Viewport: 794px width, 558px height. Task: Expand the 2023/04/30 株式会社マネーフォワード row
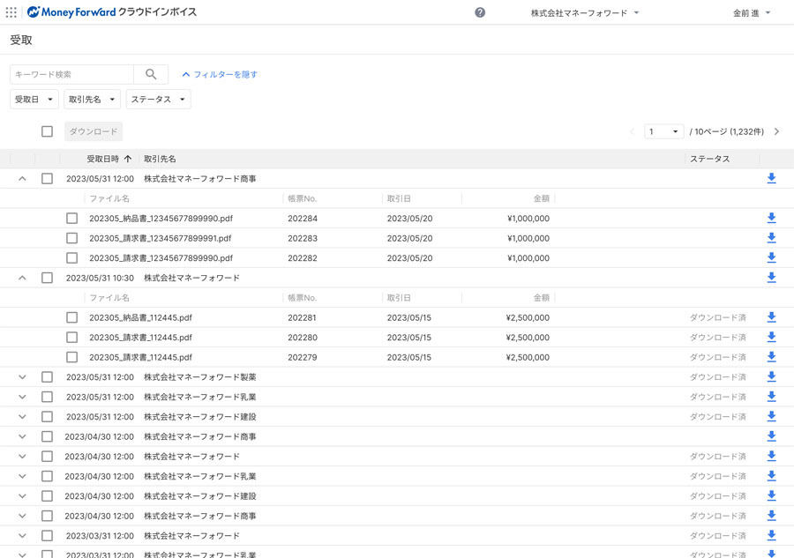coord(22,457)
